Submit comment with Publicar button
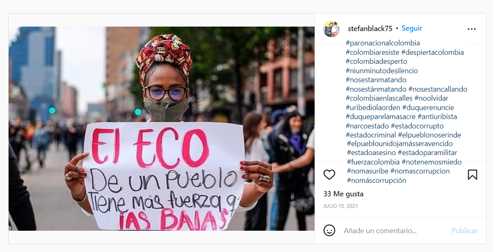Viewport: 493px width, 252px height. (x=464, y=231)
